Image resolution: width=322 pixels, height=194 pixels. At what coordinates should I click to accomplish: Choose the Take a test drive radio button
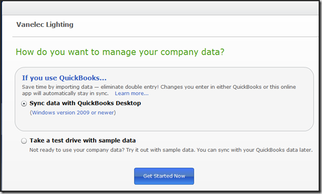tap(24, 141)
